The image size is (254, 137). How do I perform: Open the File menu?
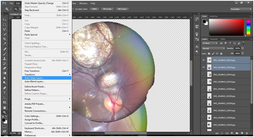pyautogui.click(x=11, y=3)
